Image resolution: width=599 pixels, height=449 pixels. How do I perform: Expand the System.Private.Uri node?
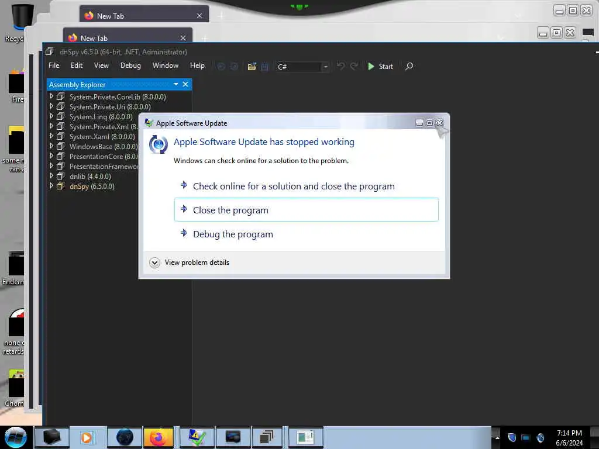[x=51, y=106]
